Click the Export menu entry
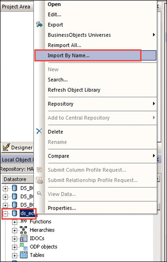 coord(56,25)
